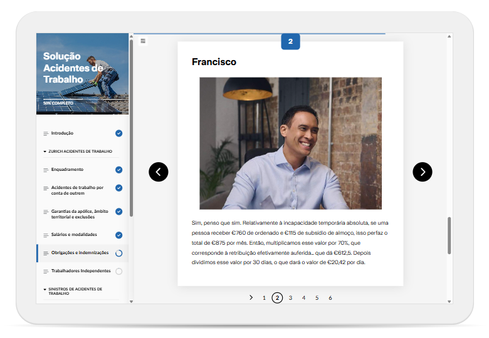The height and width of the screenshot is (338, 489).
Task: Click checkmark for Garantias da apólice
Action: click(x=119, y=212)
